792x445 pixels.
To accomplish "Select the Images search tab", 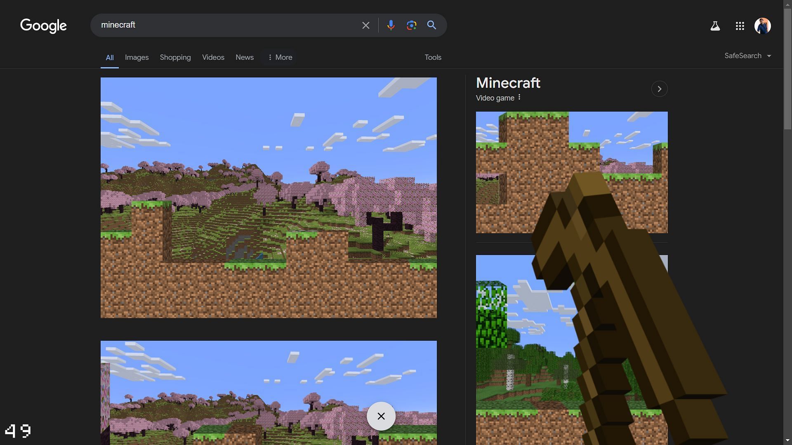I will [137, 56].
